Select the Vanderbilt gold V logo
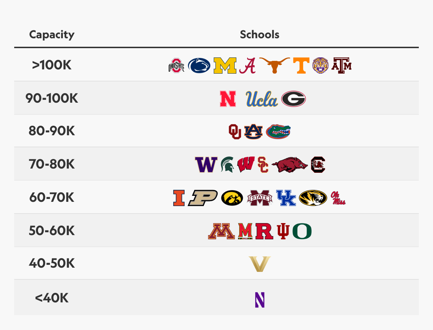This screenshot has height=330, width=433. tap(260, 264)
